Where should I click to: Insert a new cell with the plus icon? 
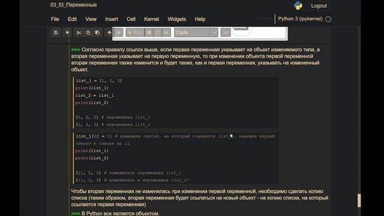[67, 32]
